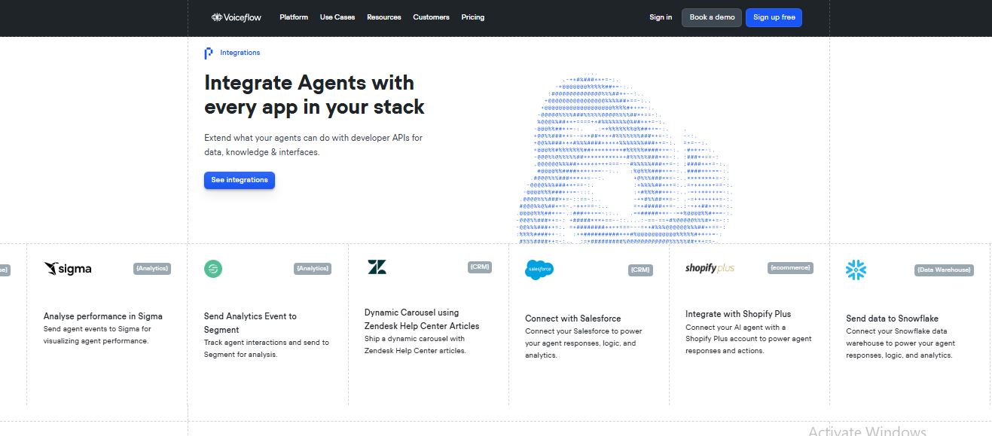Viewport: 992px width, 436px height.
Task: Open the Platform menu
Action: point(294,17)
